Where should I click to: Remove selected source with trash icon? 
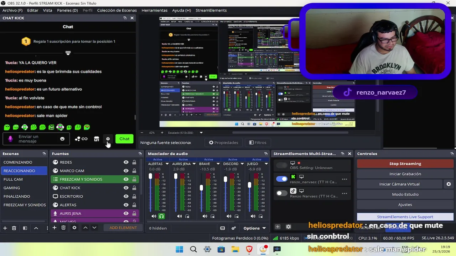(x=63, y=228)
